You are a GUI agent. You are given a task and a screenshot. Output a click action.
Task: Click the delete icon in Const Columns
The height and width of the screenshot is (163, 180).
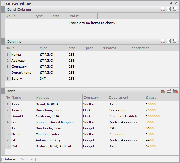pyautogui.click(x=175, y=9)
